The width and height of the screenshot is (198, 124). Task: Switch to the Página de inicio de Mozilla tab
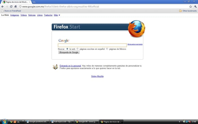[x=16, y=2]
